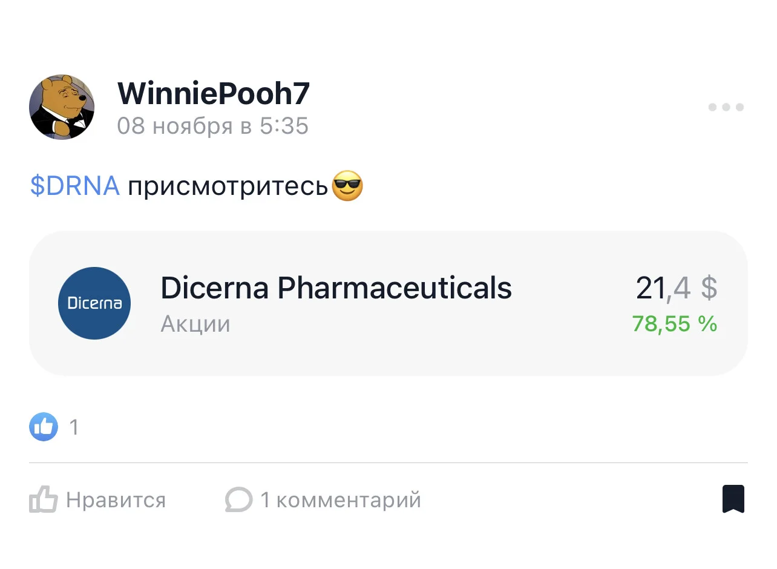777x569 pixels.
Task: Open the WinniePooh7 username link
Action: [213, 94]
